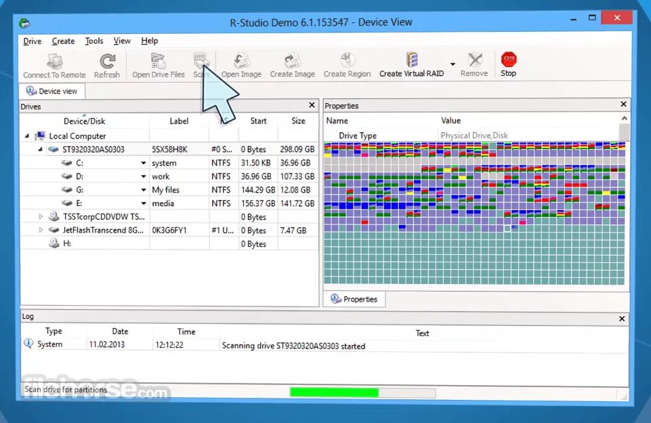Expand the TSSTcorpCDDVDW drive node
The image size is (651, 423).
(40, 216)
